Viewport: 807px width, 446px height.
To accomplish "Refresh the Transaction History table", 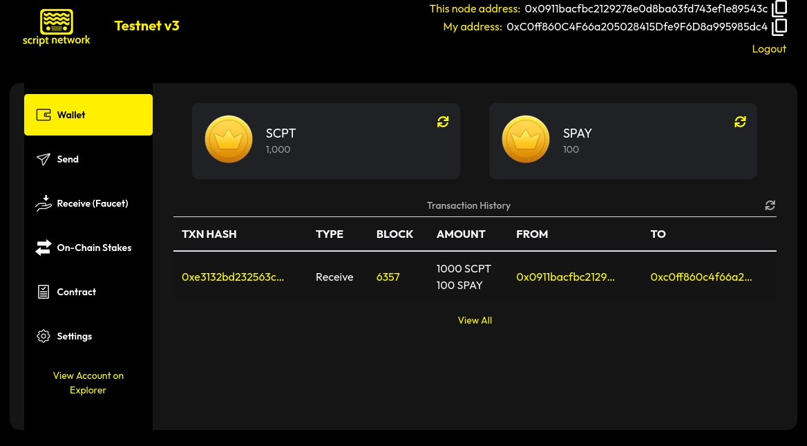I will 770,205.
